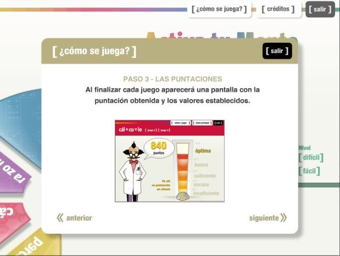This screenshot has height=256, width=340.
Task: Click the 'PASO 3 - LAS PUNTACIONES' heading
Action: [172, 79]
